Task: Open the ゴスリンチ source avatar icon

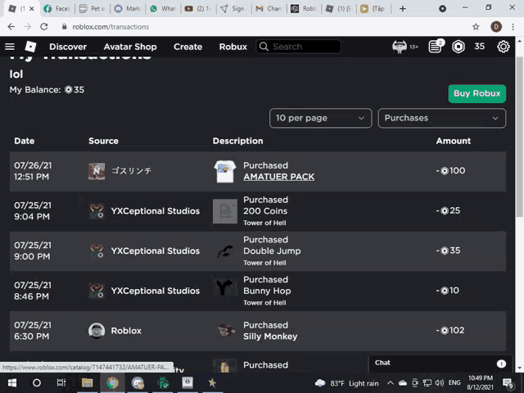Action: [x=97, y=171]
